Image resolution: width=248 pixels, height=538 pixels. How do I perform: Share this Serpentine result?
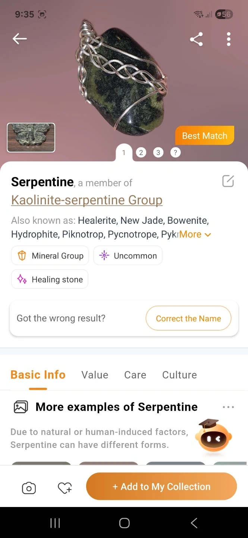click(196, 39)
